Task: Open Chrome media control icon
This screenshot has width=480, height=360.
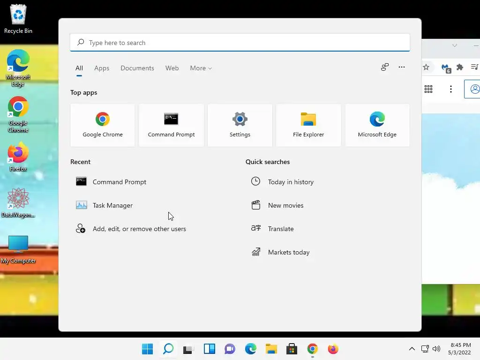Action: pos(475,67)
